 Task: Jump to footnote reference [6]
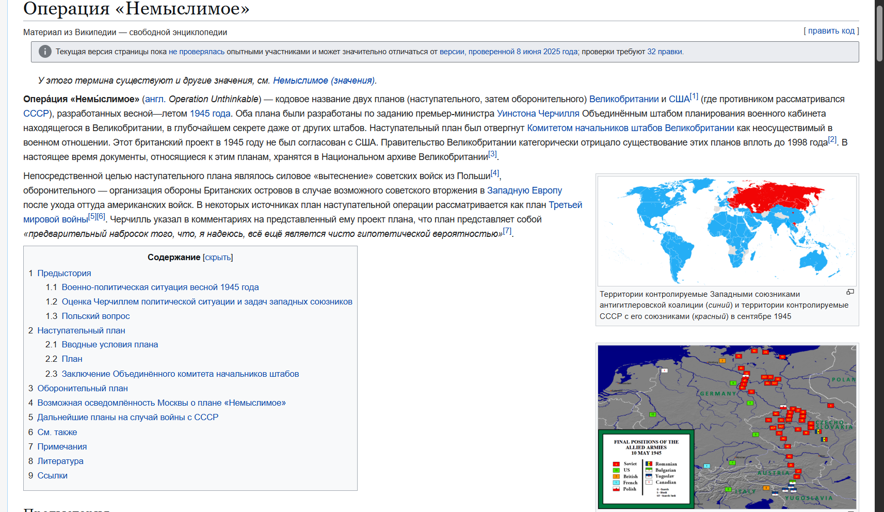[101, 216]
